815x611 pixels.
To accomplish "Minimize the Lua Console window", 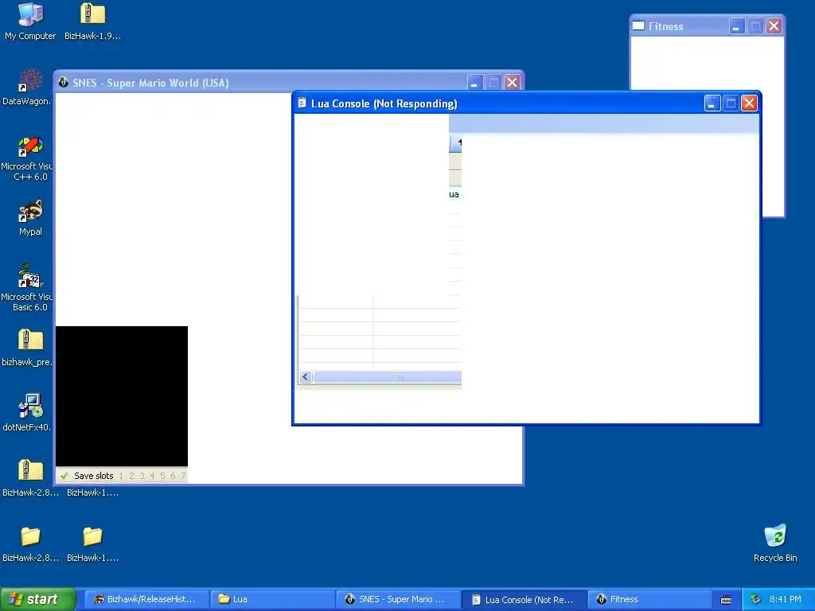I will coord(712,103).
